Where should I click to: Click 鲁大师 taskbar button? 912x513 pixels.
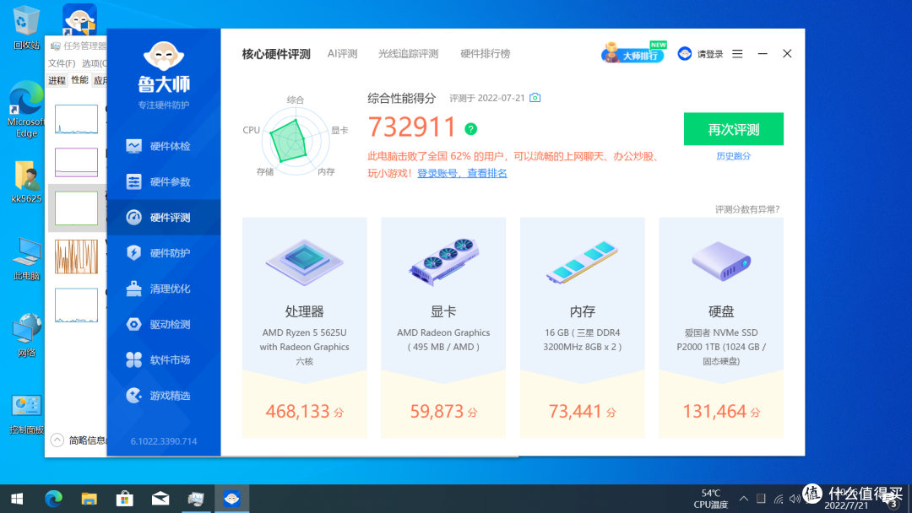231,499
